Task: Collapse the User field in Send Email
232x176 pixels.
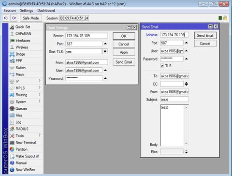Action: point(186,51)
